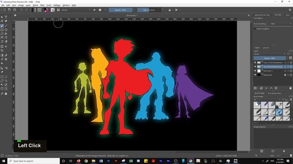Select the Move tool
This screenshot has height=164, width=293.
pos(6,46)
